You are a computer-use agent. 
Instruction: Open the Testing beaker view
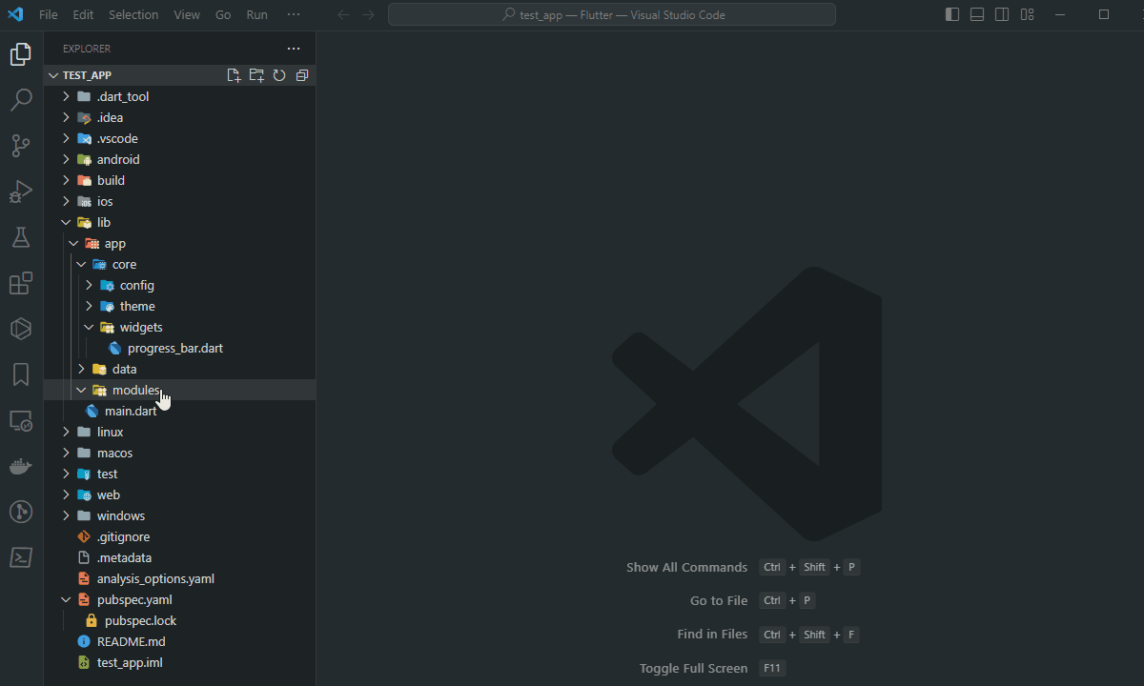point(21,237)
